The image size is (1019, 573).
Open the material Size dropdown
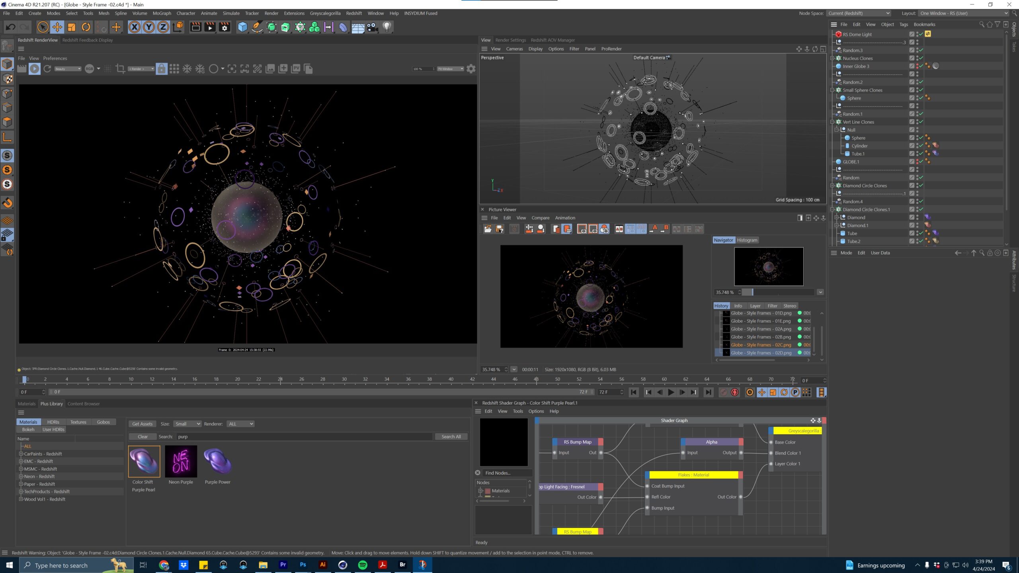(187, 424)
